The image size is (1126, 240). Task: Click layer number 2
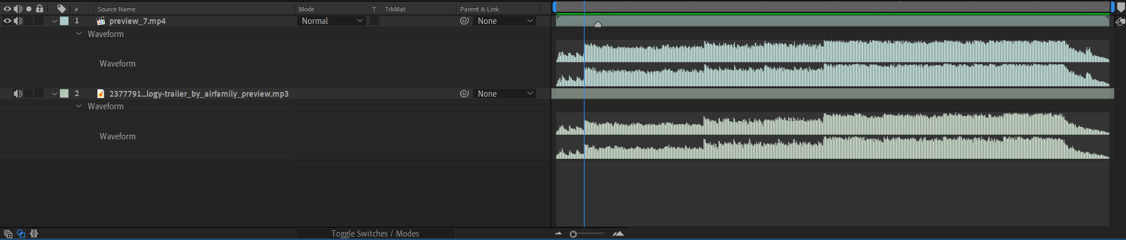76,94
